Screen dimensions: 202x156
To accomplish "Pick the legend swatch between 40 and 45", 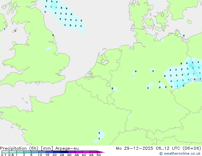I will (86, 152).
